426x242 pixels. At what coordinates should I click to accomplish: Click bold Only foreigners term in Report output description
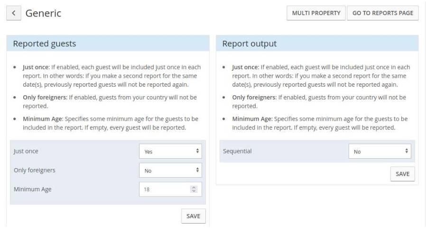pyautogui.click(x=254, y=97)
